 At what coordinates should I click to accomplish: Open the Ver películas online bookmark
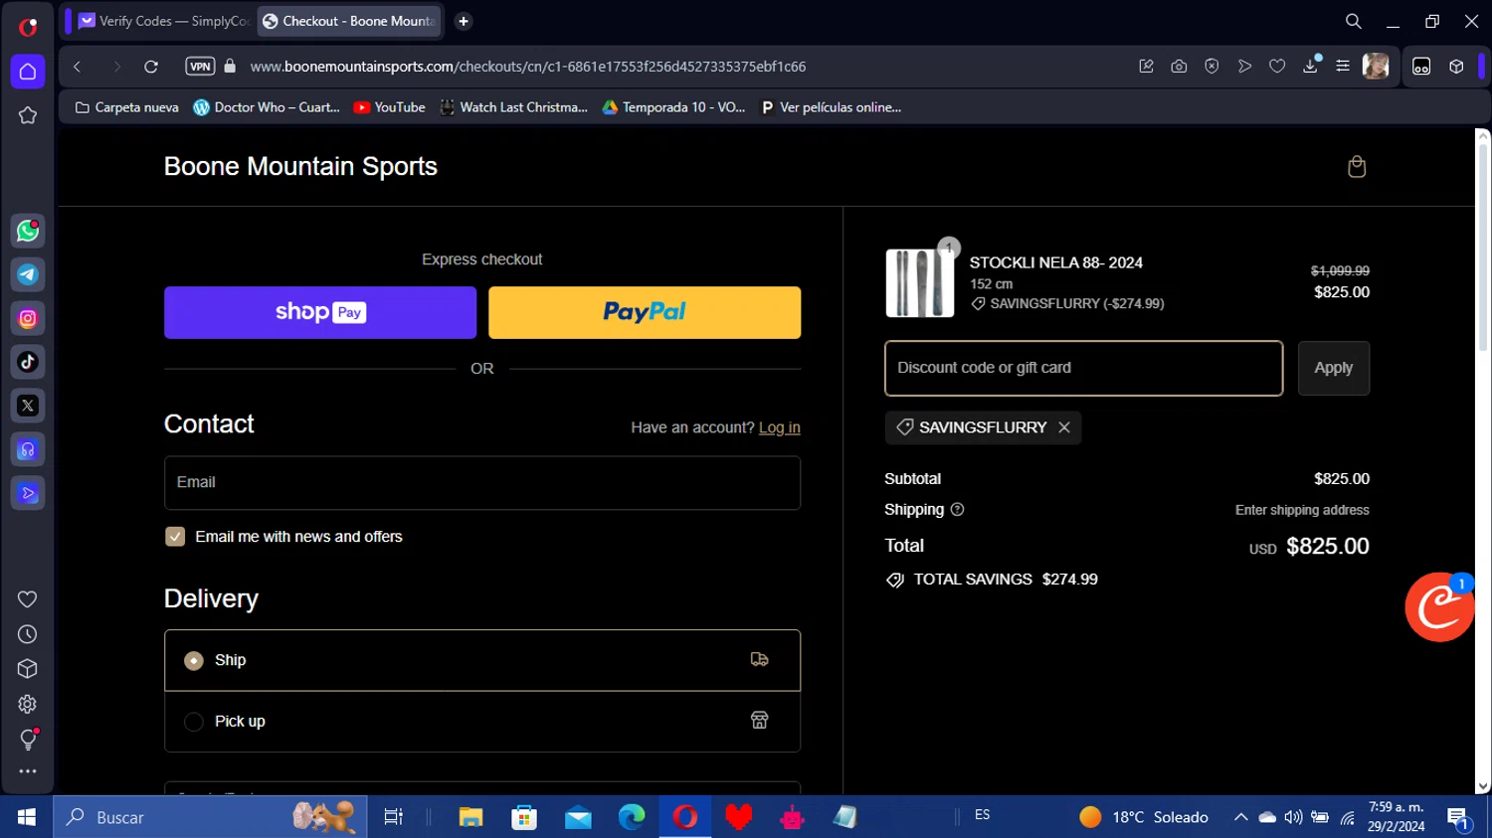coord(832,107)
